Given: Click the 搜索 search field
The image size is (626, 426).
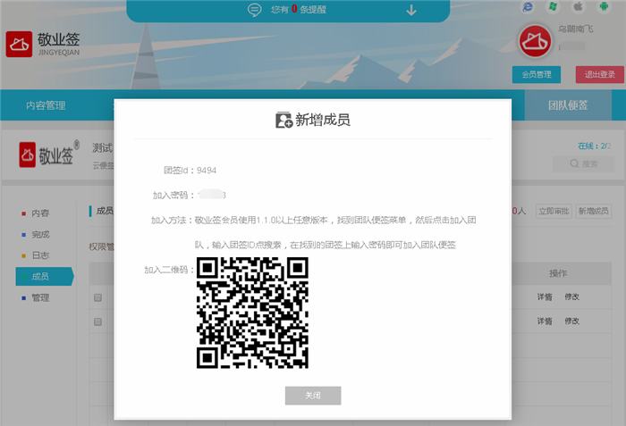Looking at the screenshot, I should point(583,164).
